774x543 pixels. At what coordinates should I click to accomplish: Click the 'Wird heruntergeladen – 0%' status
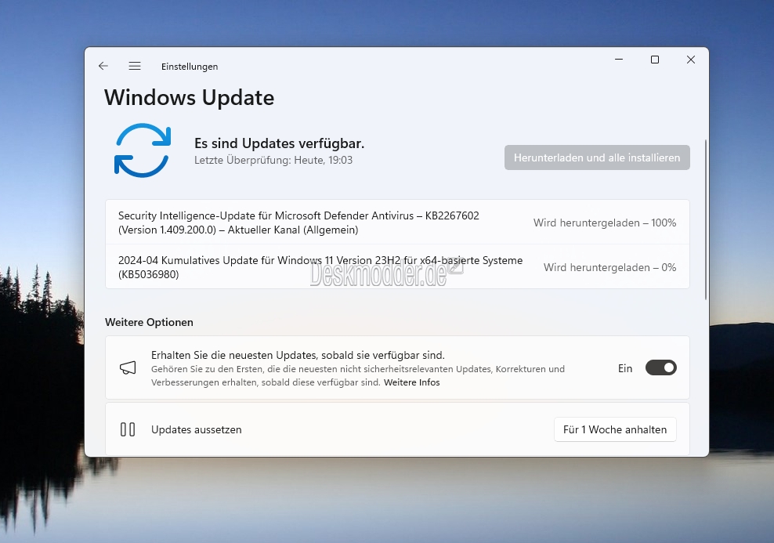[609, 267]
